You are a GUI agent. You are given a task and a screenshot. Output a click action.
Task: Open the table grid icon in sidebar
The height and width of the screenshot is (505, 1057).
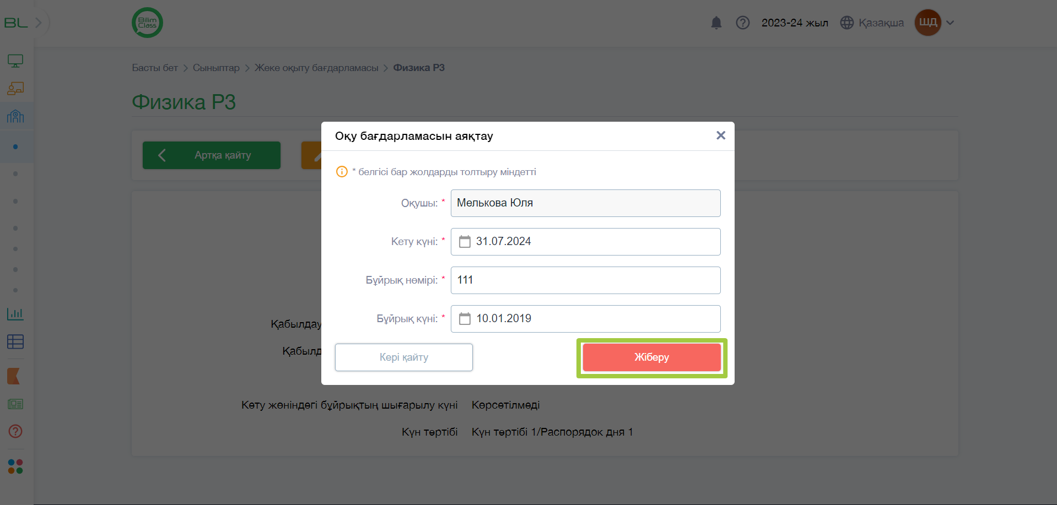point(15,341)
